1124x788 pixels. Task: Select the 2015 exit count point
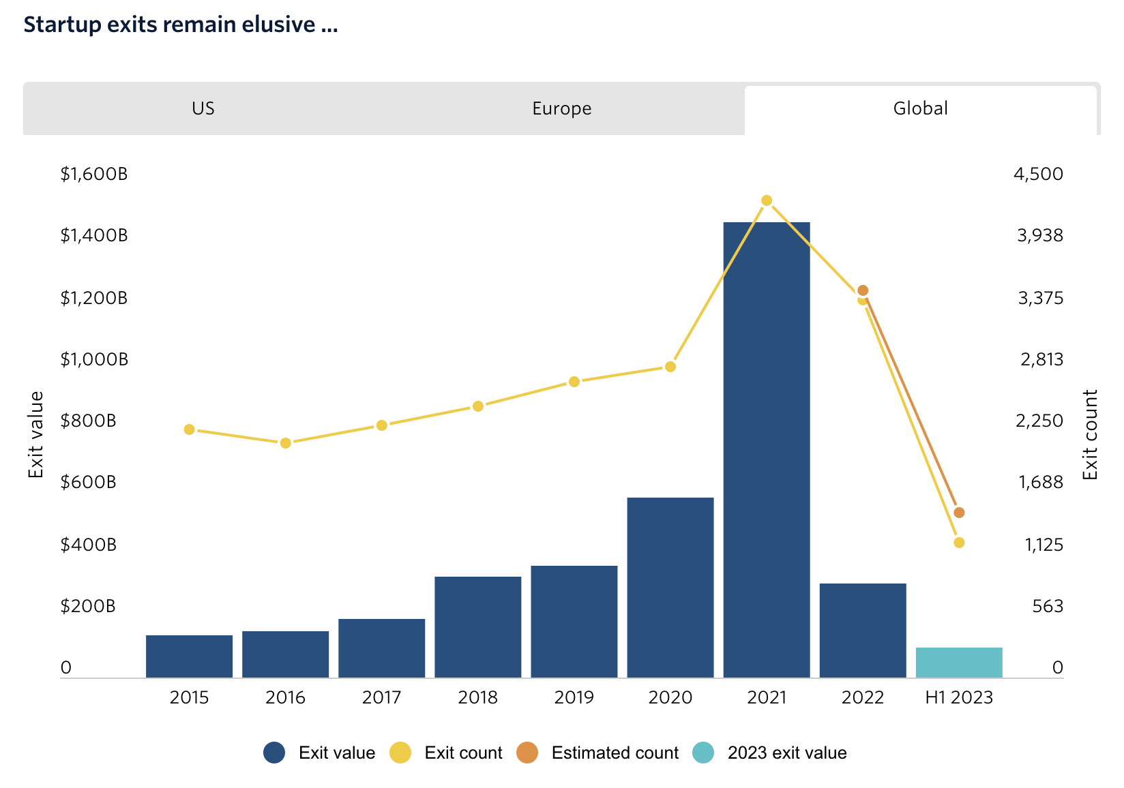[190, 429]
